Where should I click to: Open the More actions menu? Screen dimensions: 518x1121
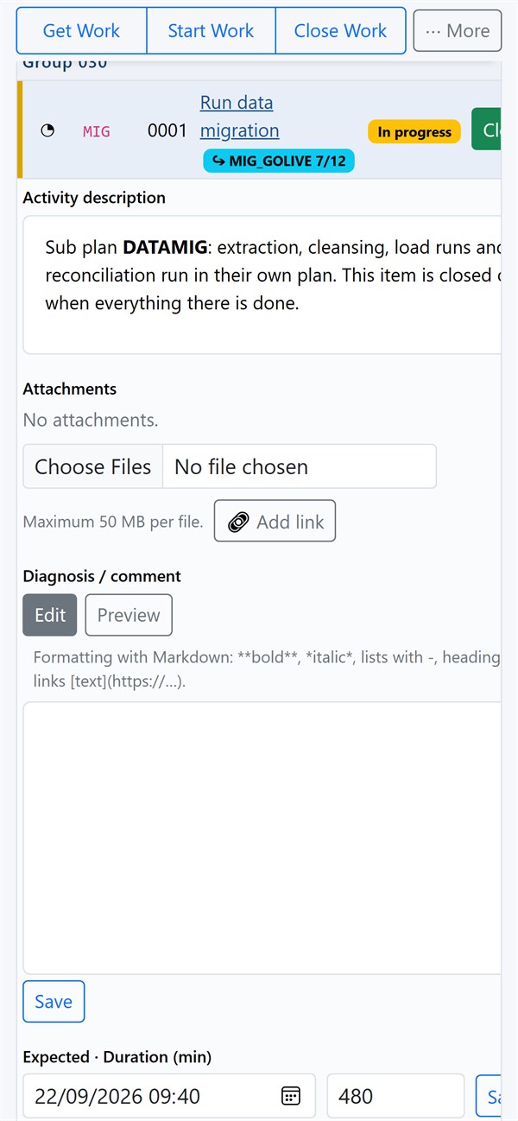[458, 31]
